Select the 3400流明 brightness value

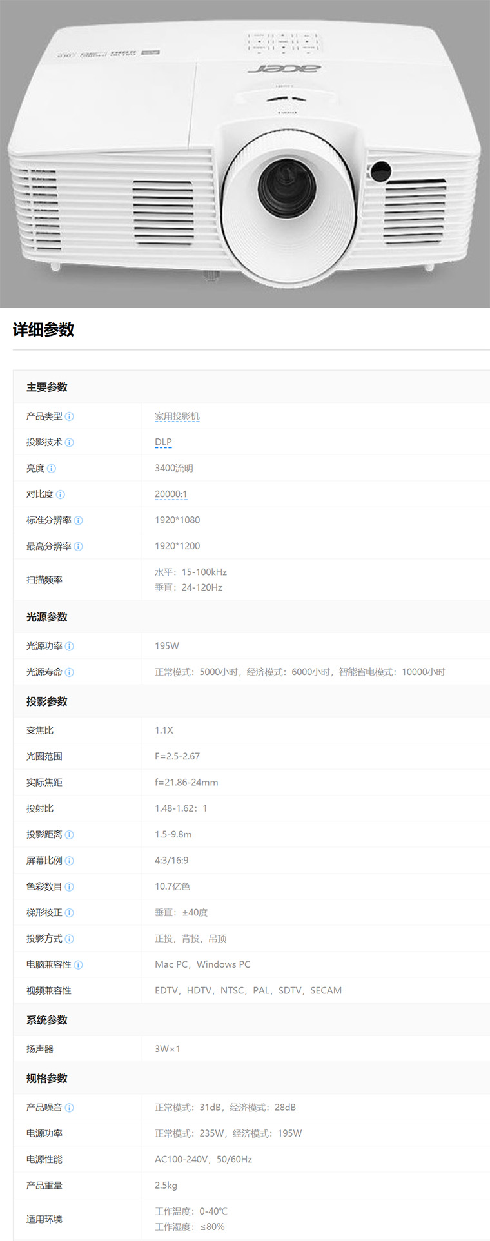tap(174, 468)
